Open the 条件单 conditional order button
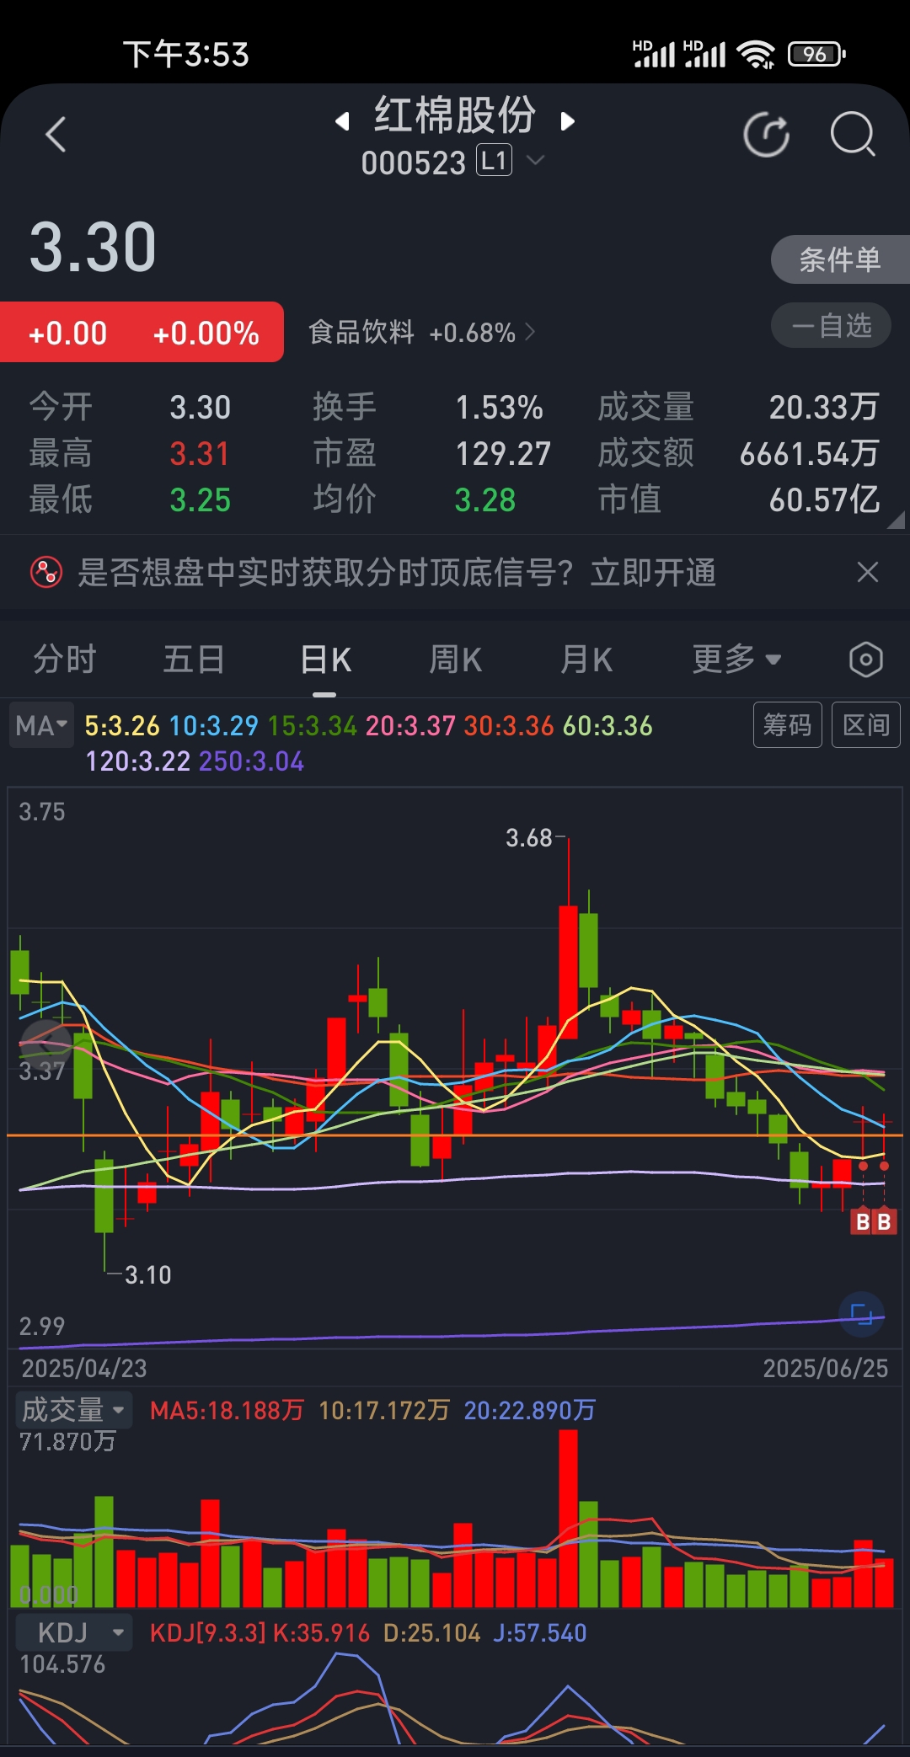This screenshot has height=1757, width=910. [840, 259]
